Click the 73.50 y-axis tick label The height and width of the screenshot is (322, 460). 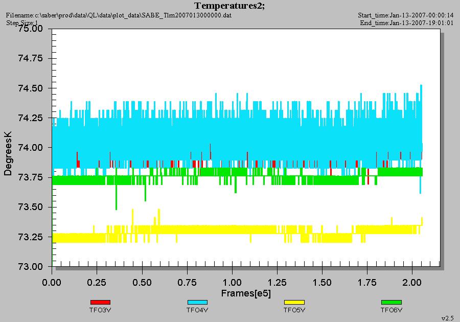tap(31, 207)
